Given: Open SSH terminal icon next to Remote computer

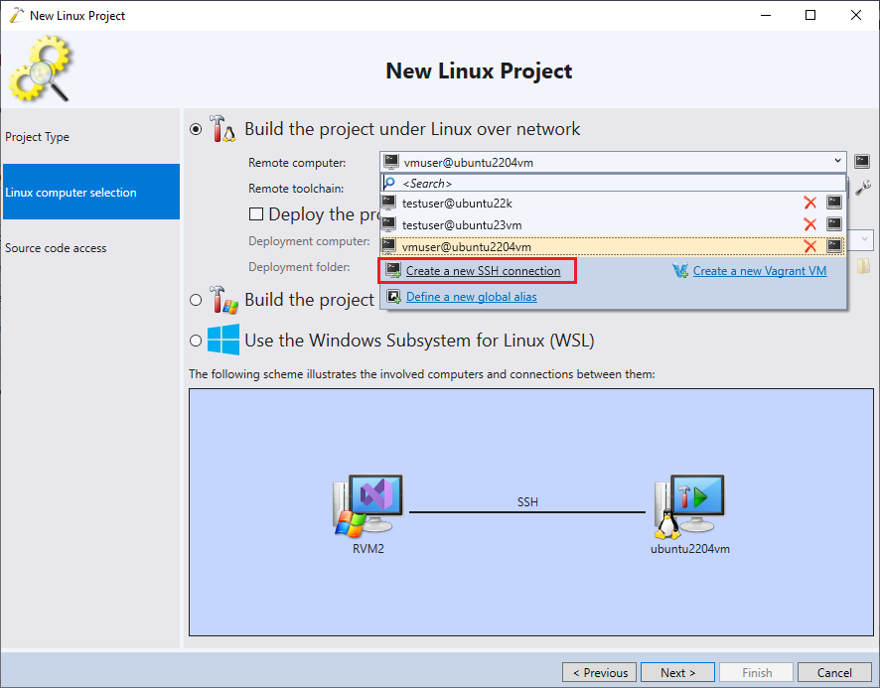Looking at the screenshot, I should (861, 162).
